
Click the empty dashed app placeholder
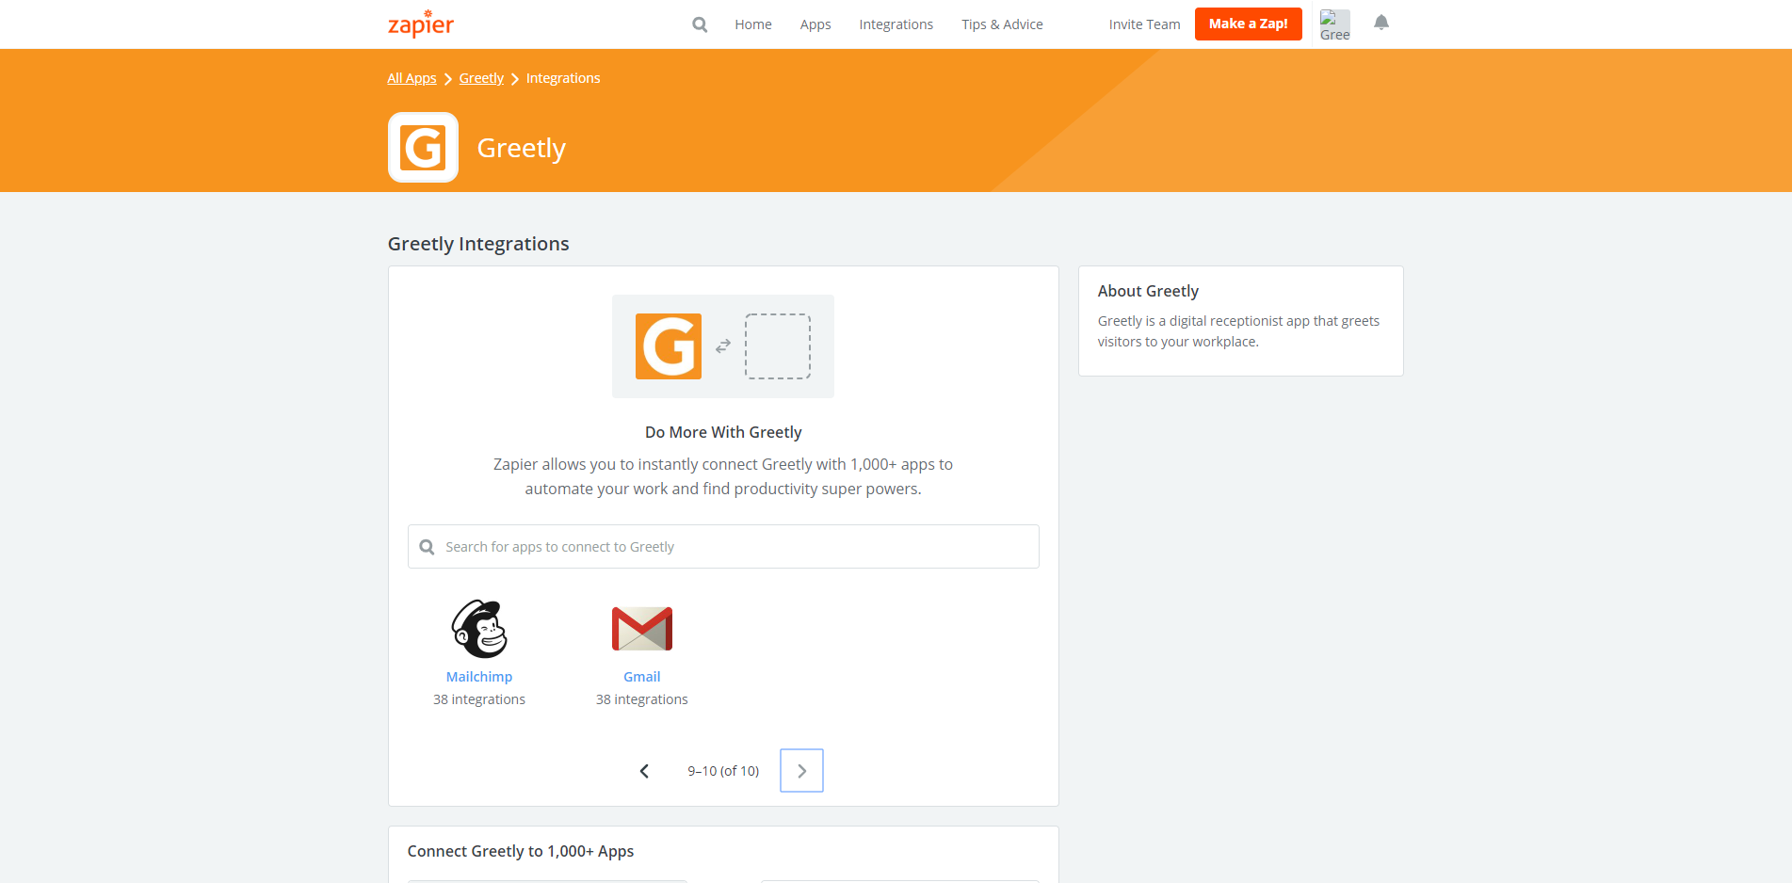778,346
